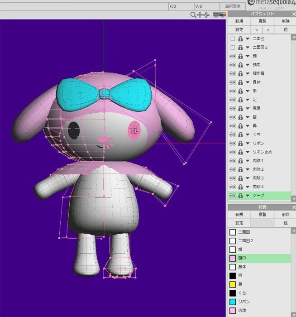Image resolution: width=296 pixels, height=317 pixels.
Task: Open 設定 in the material panel
Action: (239, 223)
